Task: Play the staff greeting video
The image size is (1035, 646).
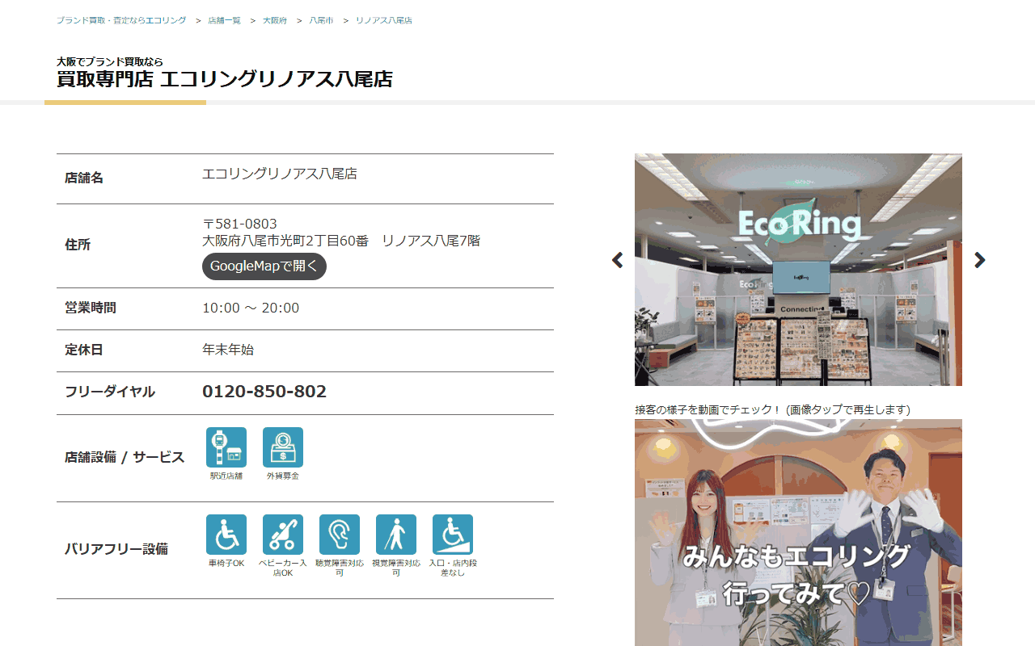Action: click(798, 533)
